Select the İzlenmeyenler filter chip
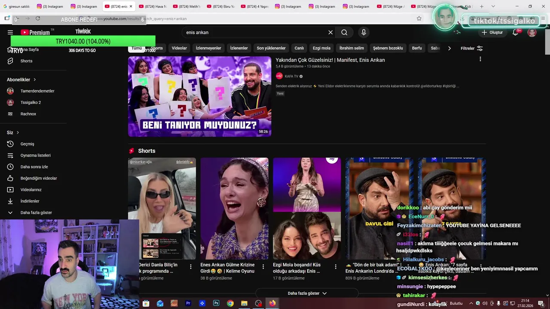The image size is (550, 309). pyautogui.click(x=208, y=48)
